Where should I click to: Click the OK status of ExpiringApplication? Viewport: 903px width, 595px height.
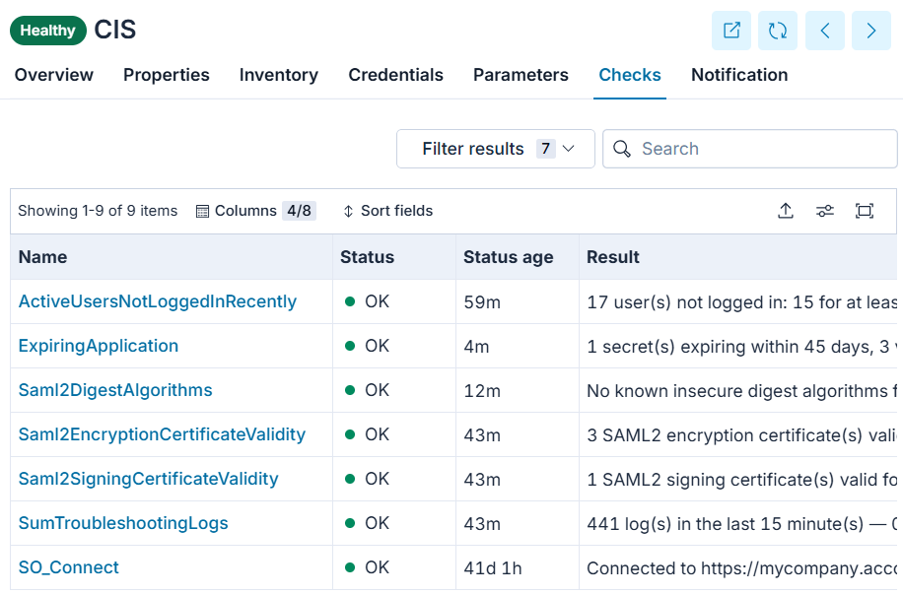click(x=367, y=346)
